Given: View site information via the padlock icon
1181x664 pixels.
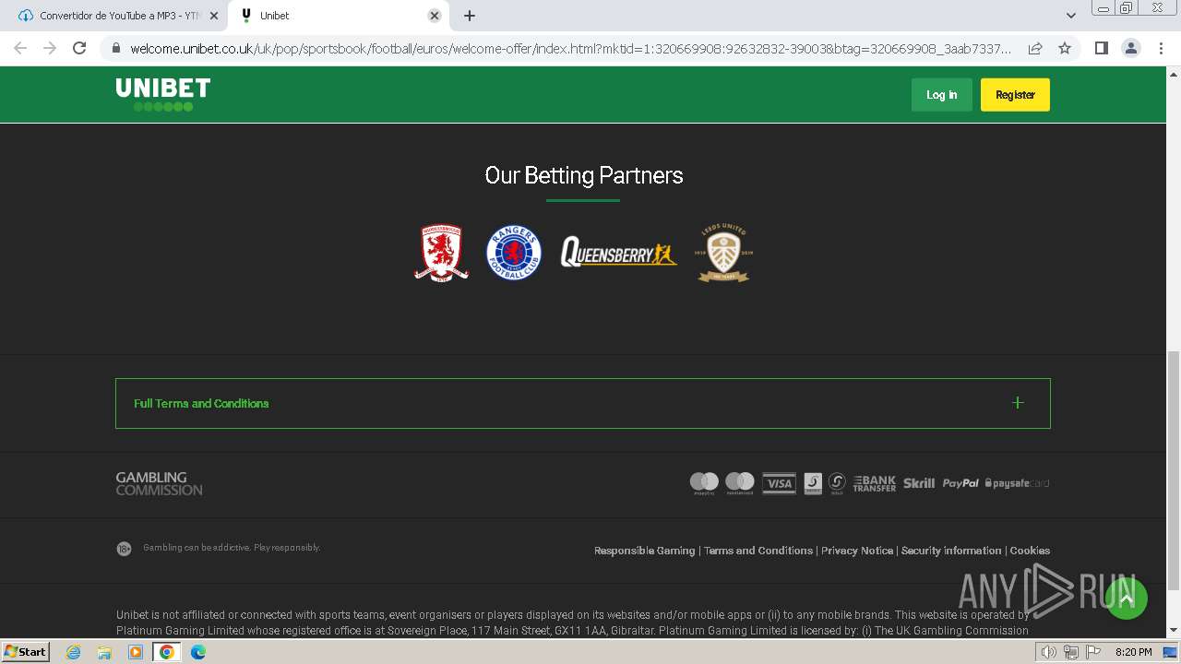Looking at the screenshot, I should [x=115, y=48].
